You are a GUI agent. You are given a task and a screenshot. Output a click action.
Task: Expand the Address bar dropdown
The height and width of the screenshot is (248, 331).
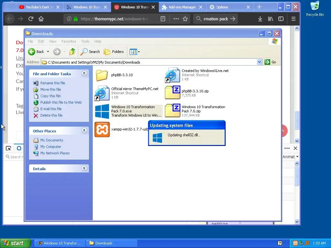point(260,62)
